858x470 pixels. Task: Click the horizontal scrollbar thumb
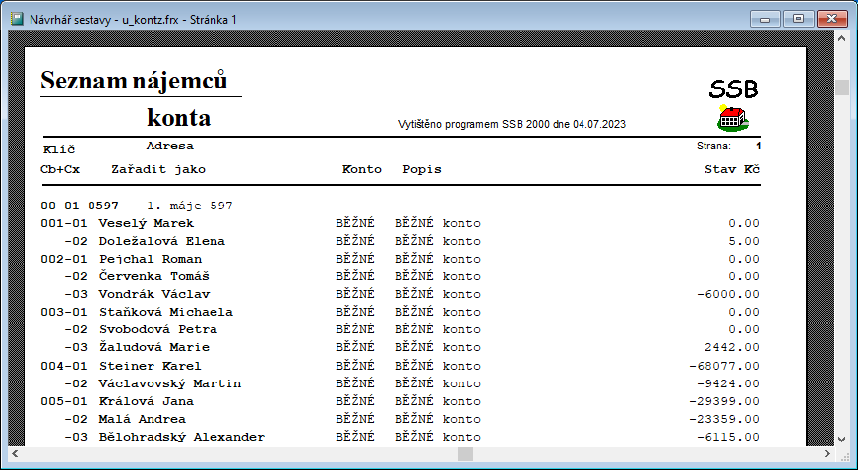click(x=465, y=454)
